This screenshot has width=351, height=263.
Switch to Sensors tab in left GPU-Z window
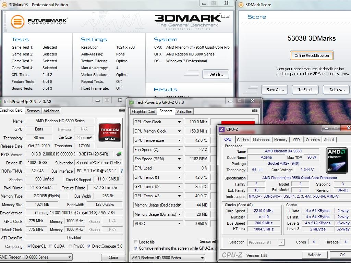point(33,111)
